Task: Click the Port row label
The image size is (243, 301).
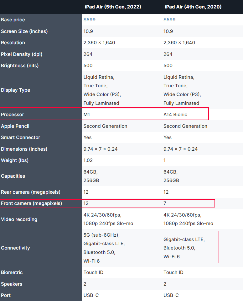Action: point(6,295)
